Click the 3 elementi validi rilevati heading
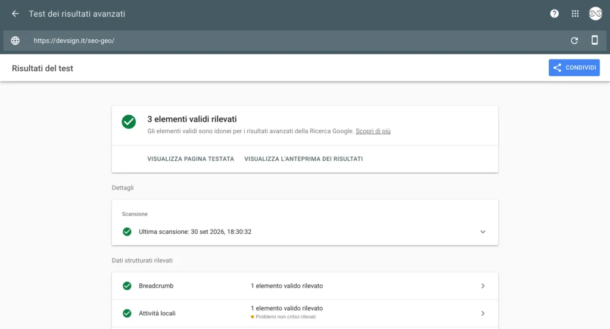This screenshot has width=610, height=329. pos(192,119)
